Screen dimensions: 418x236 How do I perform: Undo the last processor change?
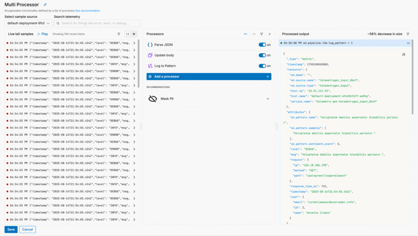click(245, 34)
